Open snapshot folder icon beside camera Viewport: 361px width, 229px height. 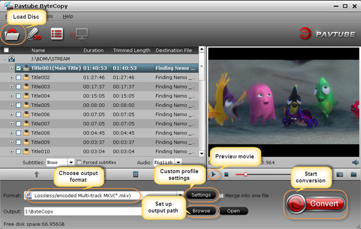pyautogui.click(x=353, y=174)
